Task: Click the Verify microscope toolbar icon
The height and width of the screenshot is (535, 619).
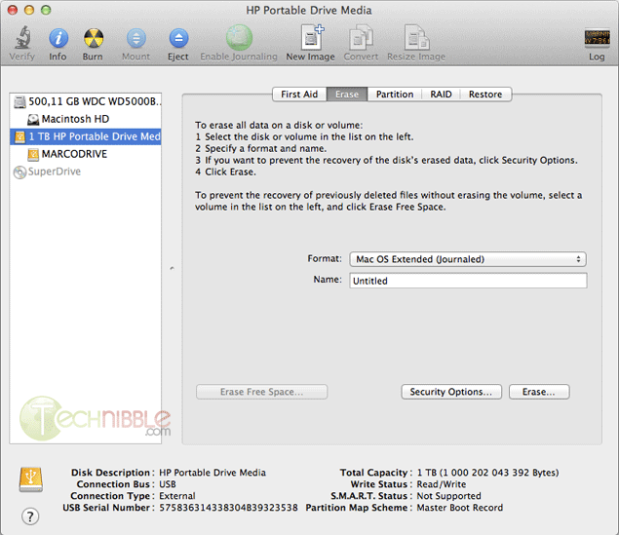Action: [22, 38]
